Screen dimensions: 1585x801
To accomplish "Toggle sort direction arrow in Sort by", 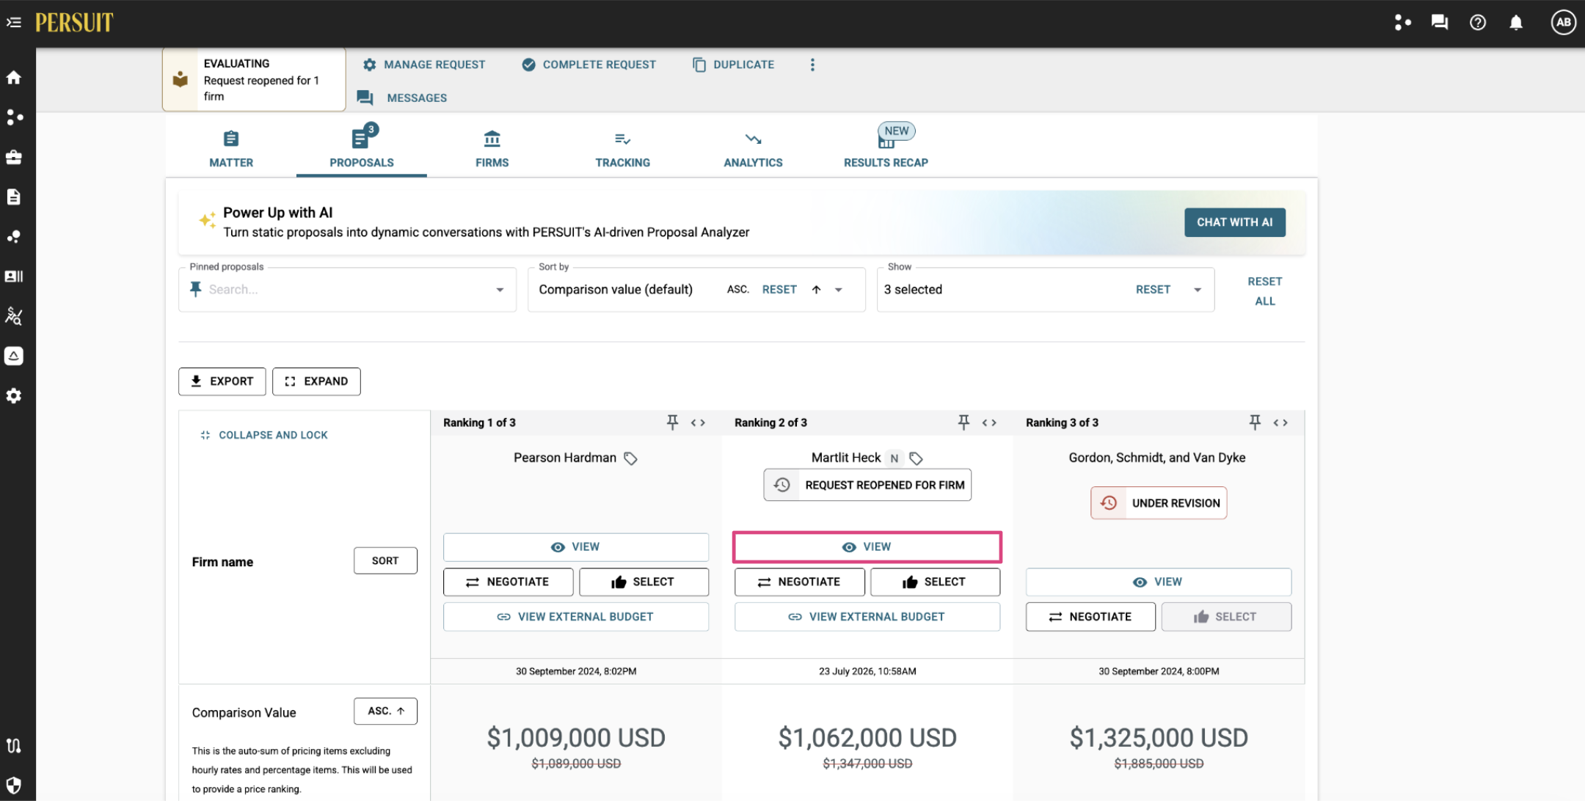I will pyautogui.click(x=816, y=290).
